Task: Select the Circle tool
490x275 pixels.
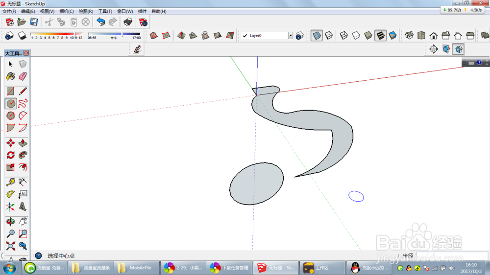Action: coord(11,104)
